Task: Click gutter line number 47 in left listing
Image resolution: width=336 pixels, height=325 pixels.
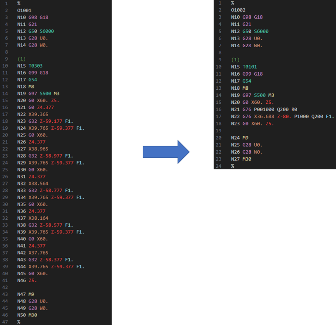Action: click(5, 322)
